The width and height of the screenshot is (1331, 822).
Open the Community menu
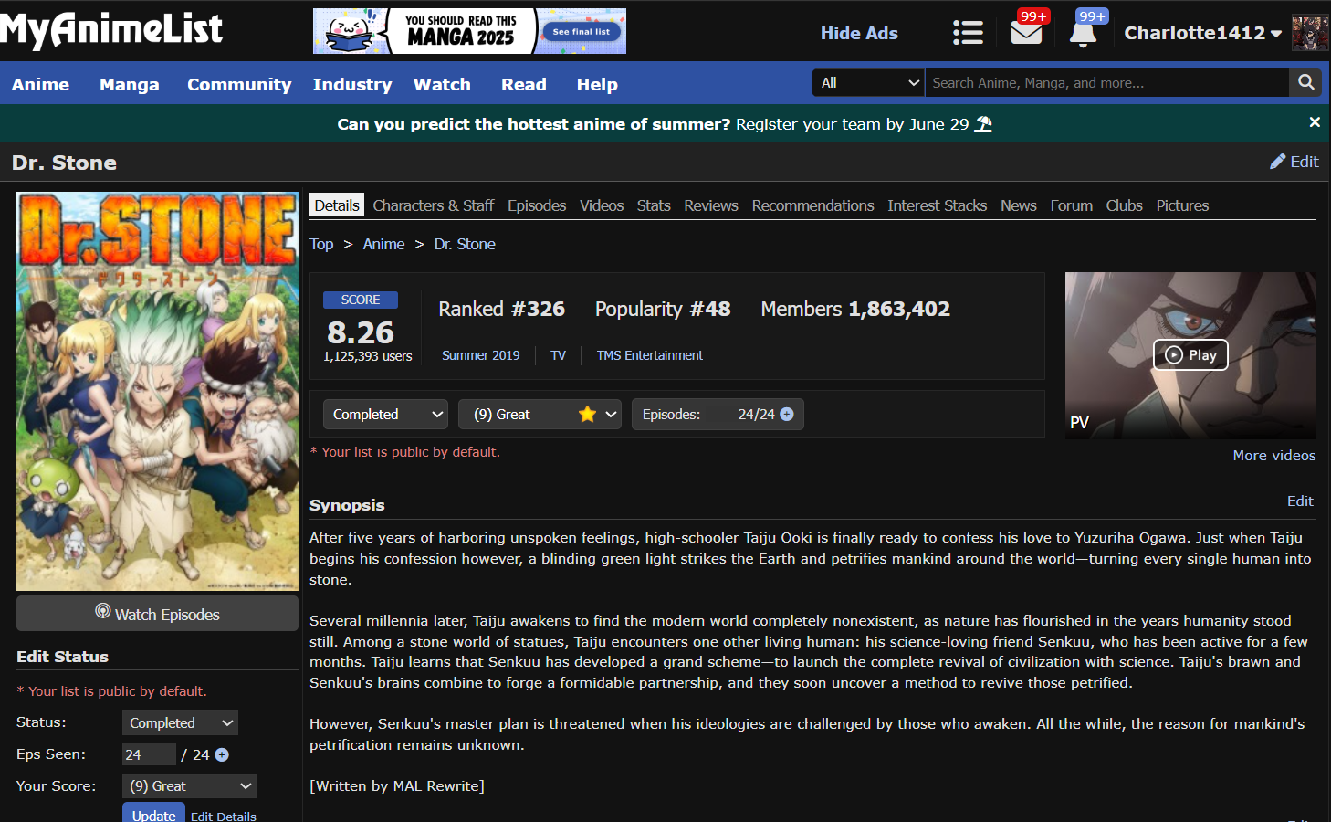(239, 84)
